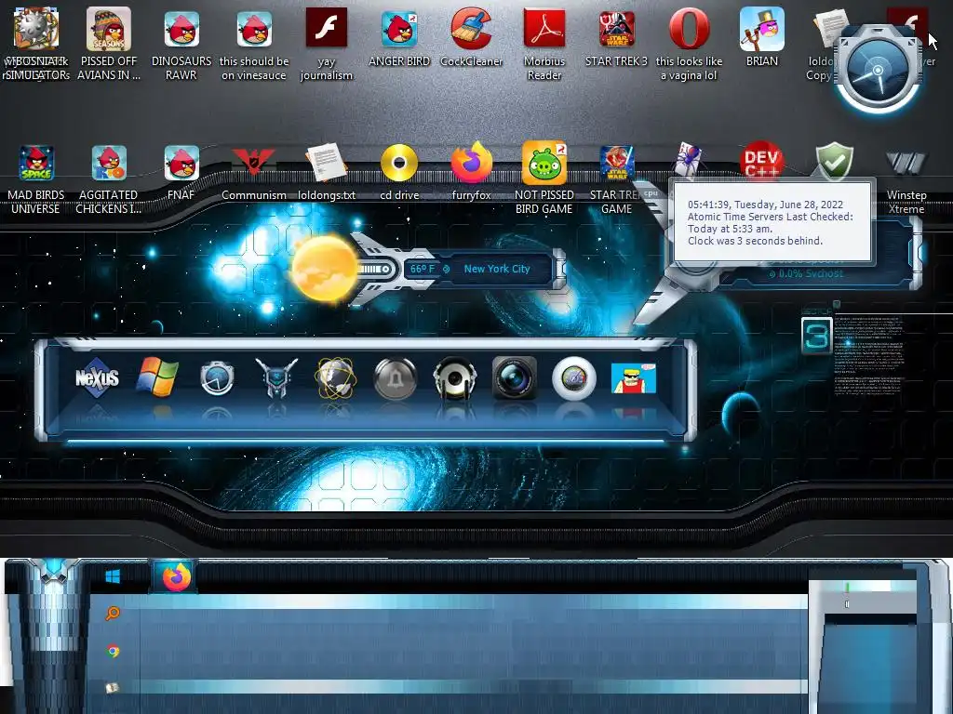Image resolution: width=953 pixels, height=714 pixels.
Task: Launch the STAR TREK GAME icon
Action: point(616,163)
